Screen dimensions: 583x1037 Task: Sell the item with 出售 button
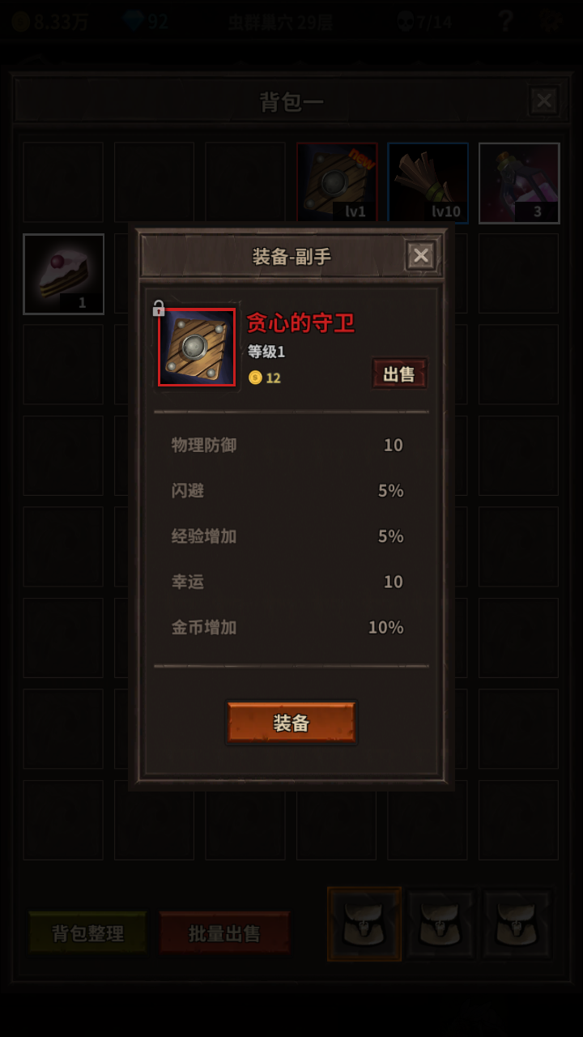[x=399, y=374]
